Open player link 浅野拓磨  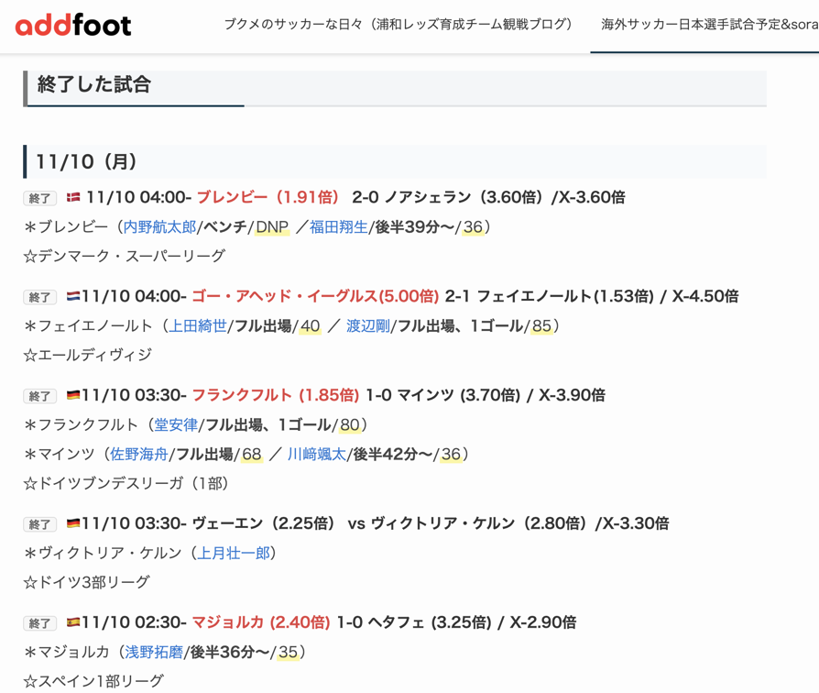tap(154, 652)
